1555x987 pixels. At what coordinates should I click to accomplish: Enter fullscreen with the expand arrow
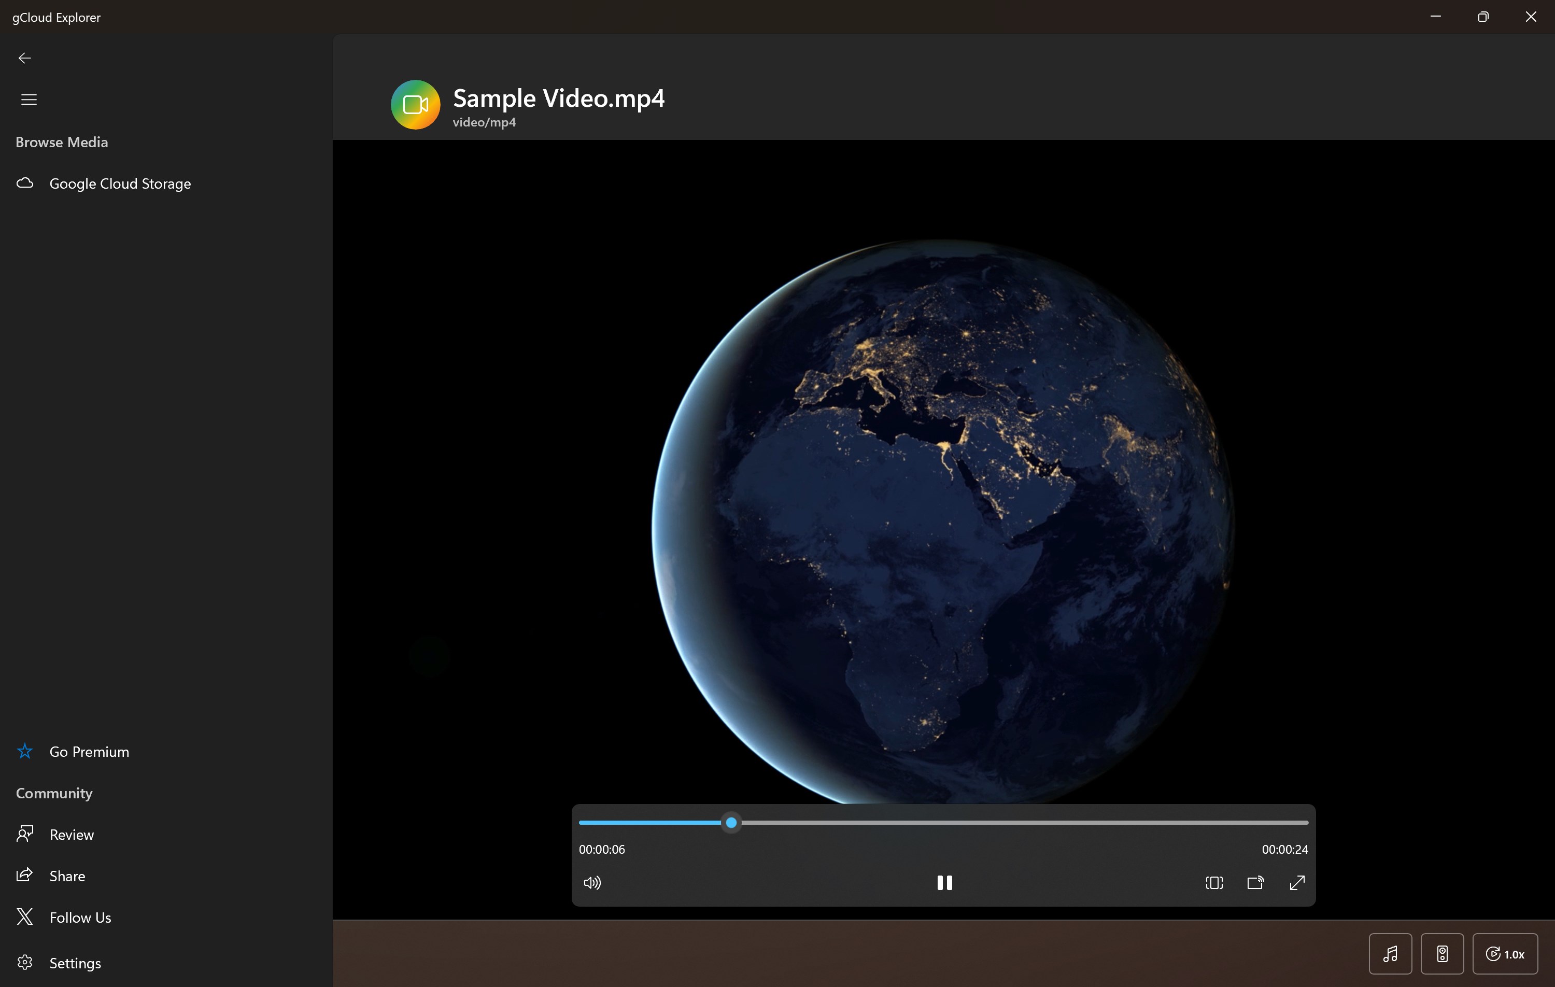click(x=1297, y=882)
